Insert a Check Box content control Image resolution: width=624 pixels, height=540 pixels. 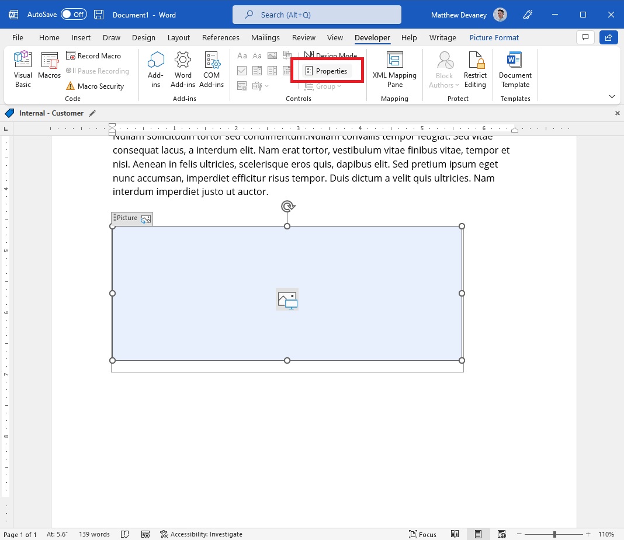coord(241,71)
